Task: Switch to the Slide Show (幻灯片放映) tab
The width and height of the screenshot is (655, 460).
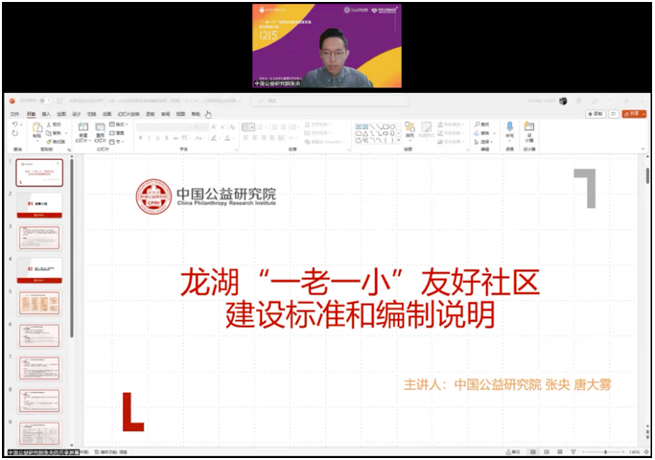Action: 129,114
